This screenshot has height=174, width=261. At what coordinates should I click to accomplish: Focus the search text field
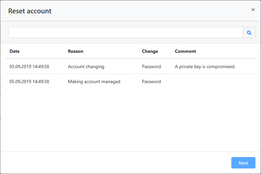(x=125, y=33)
